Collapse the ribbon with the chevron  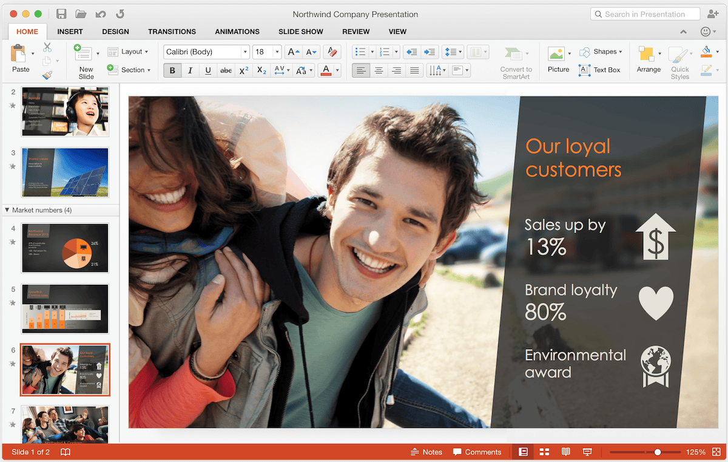(684, 32)
